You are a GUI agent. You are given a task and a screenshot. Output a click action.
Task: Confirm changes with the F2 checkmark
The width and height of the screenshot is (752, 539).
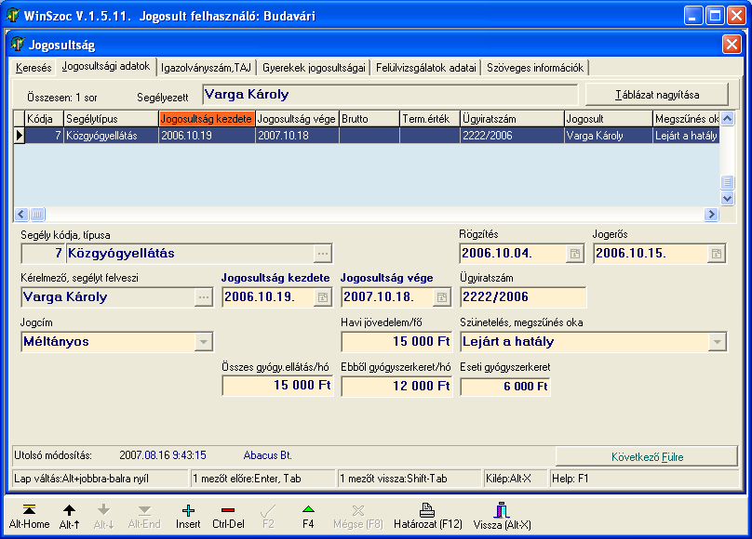pyautogui.click(x=268, y=511)
